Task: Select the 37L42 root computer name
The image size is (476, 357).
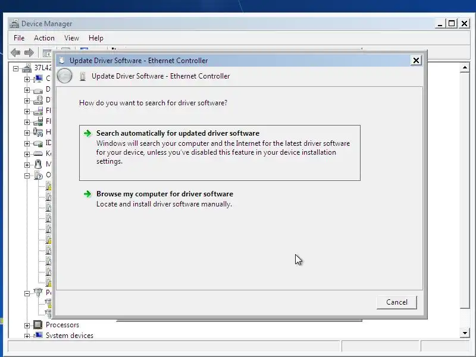Action: coord(43,68)
